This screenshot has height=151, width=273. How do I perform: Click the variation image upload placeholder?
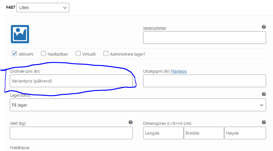click(20, 34)
